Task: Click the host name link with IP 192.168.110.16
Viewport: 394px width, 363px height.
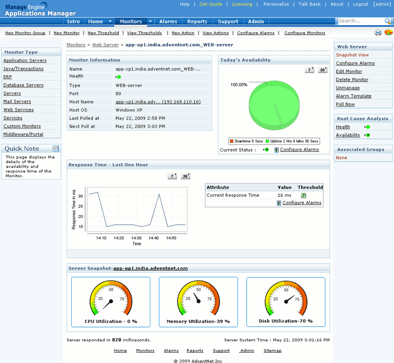Action: point(158,102)
